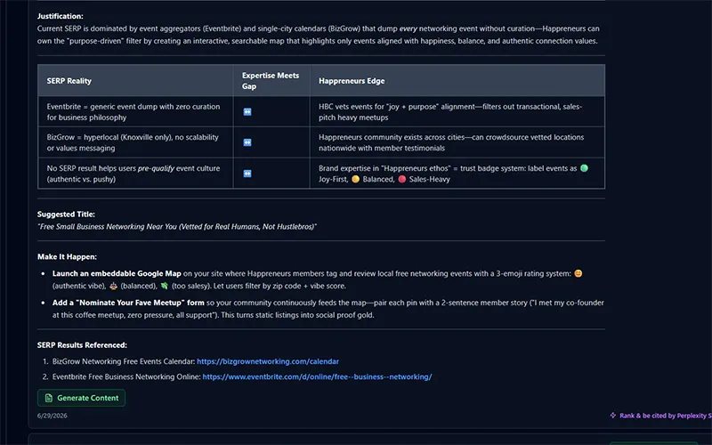This screenshot has height=445, width=712.
Task: Select the Eventbrite generic event dump cell
Action: (135, 112)
